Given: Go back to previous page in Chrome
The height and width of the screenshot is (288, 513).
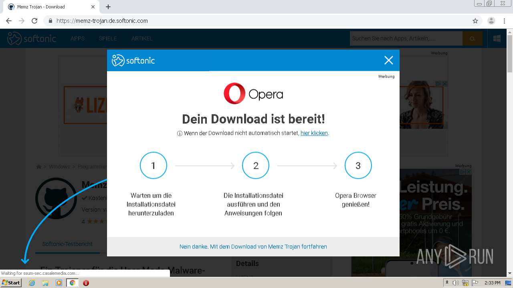Looking at the screenshot, I should [x=9, y=21].
